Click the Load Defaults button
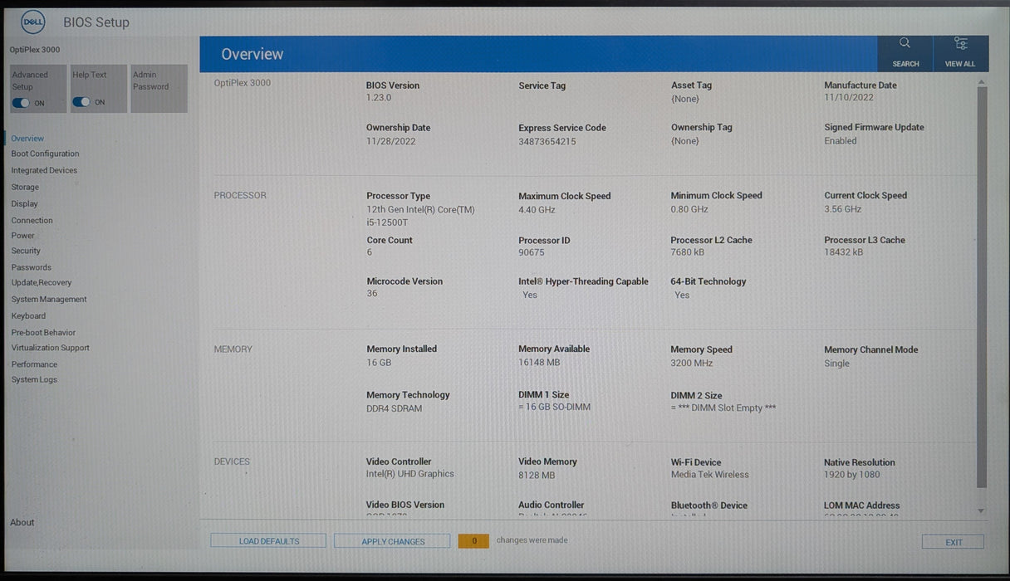 [268, 541]
